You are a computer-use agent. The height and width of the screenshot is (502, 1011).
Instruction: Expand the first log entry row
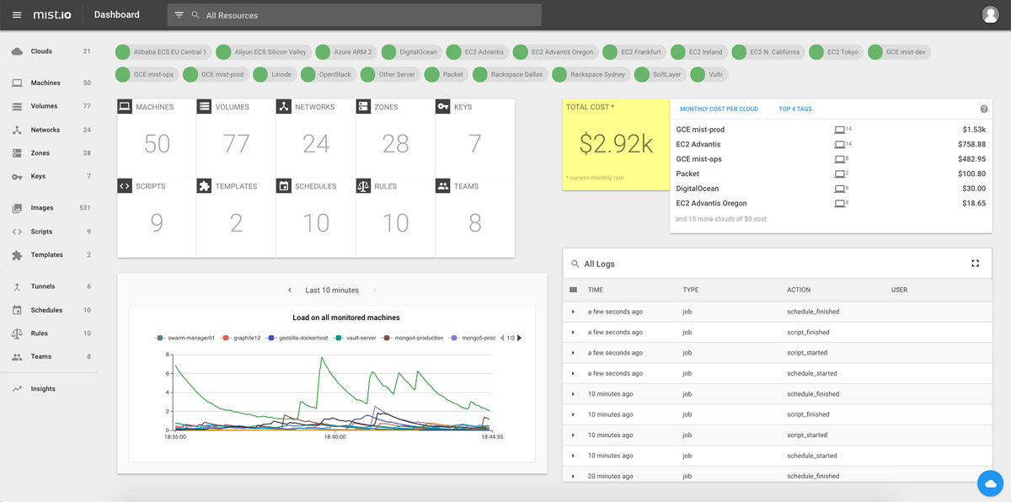tap(575, 310)
